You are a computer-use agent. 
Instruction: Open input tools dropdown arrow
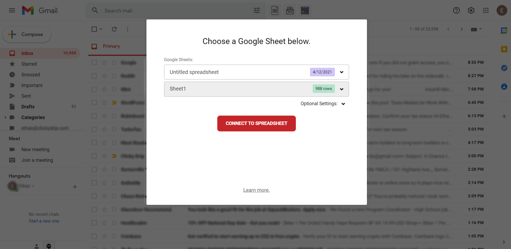click(480, 29)
